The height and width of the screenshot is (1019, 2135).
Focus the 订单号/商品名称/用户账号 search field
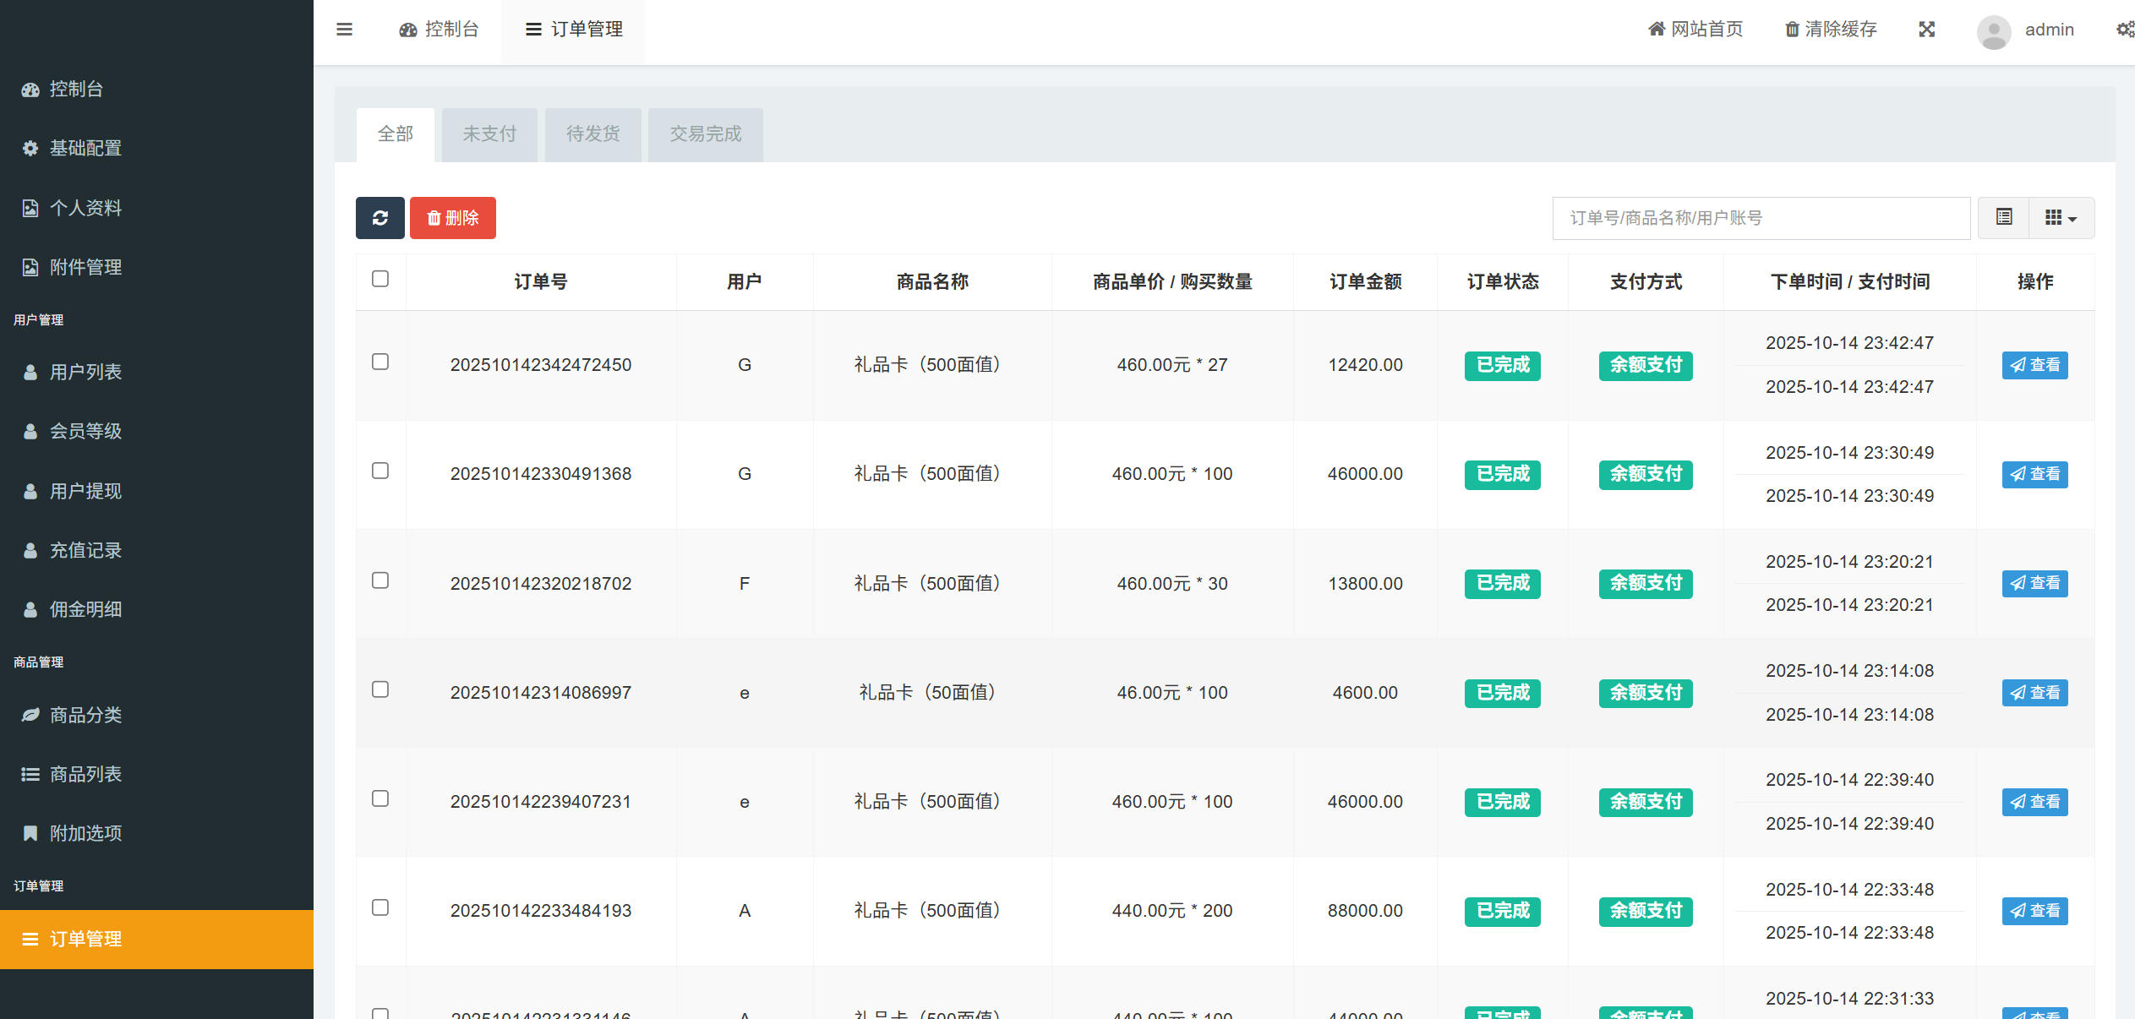[x=1761, y=218]
